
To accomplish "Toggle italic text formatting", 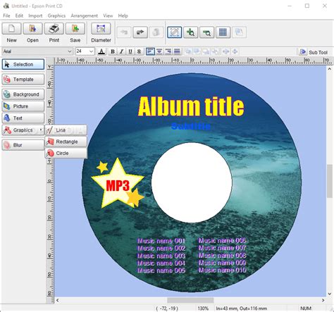I will pyautogui.click(x=121, y=51).
